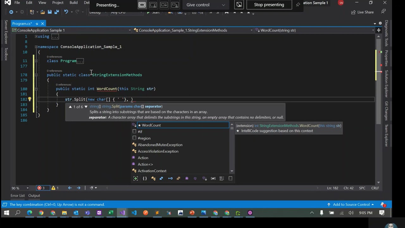Open the StringExtensionMethods type dropdown
The height and width of the screenshot is (228, 405).
(x=193, y=30)
